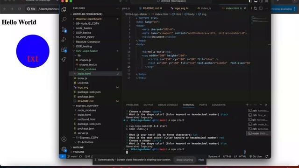Open the COMMENTS panel tab
The height and width of the screenshot is (168, 299).
click(219, 105)
